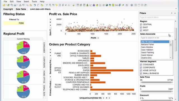Click the Open file folder icon
179x101 pixels.
pos(4,5)
